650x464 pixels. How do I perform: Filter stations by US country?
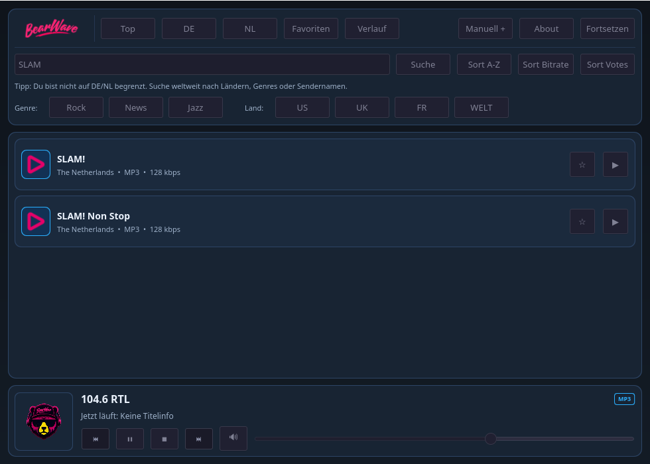302,107
